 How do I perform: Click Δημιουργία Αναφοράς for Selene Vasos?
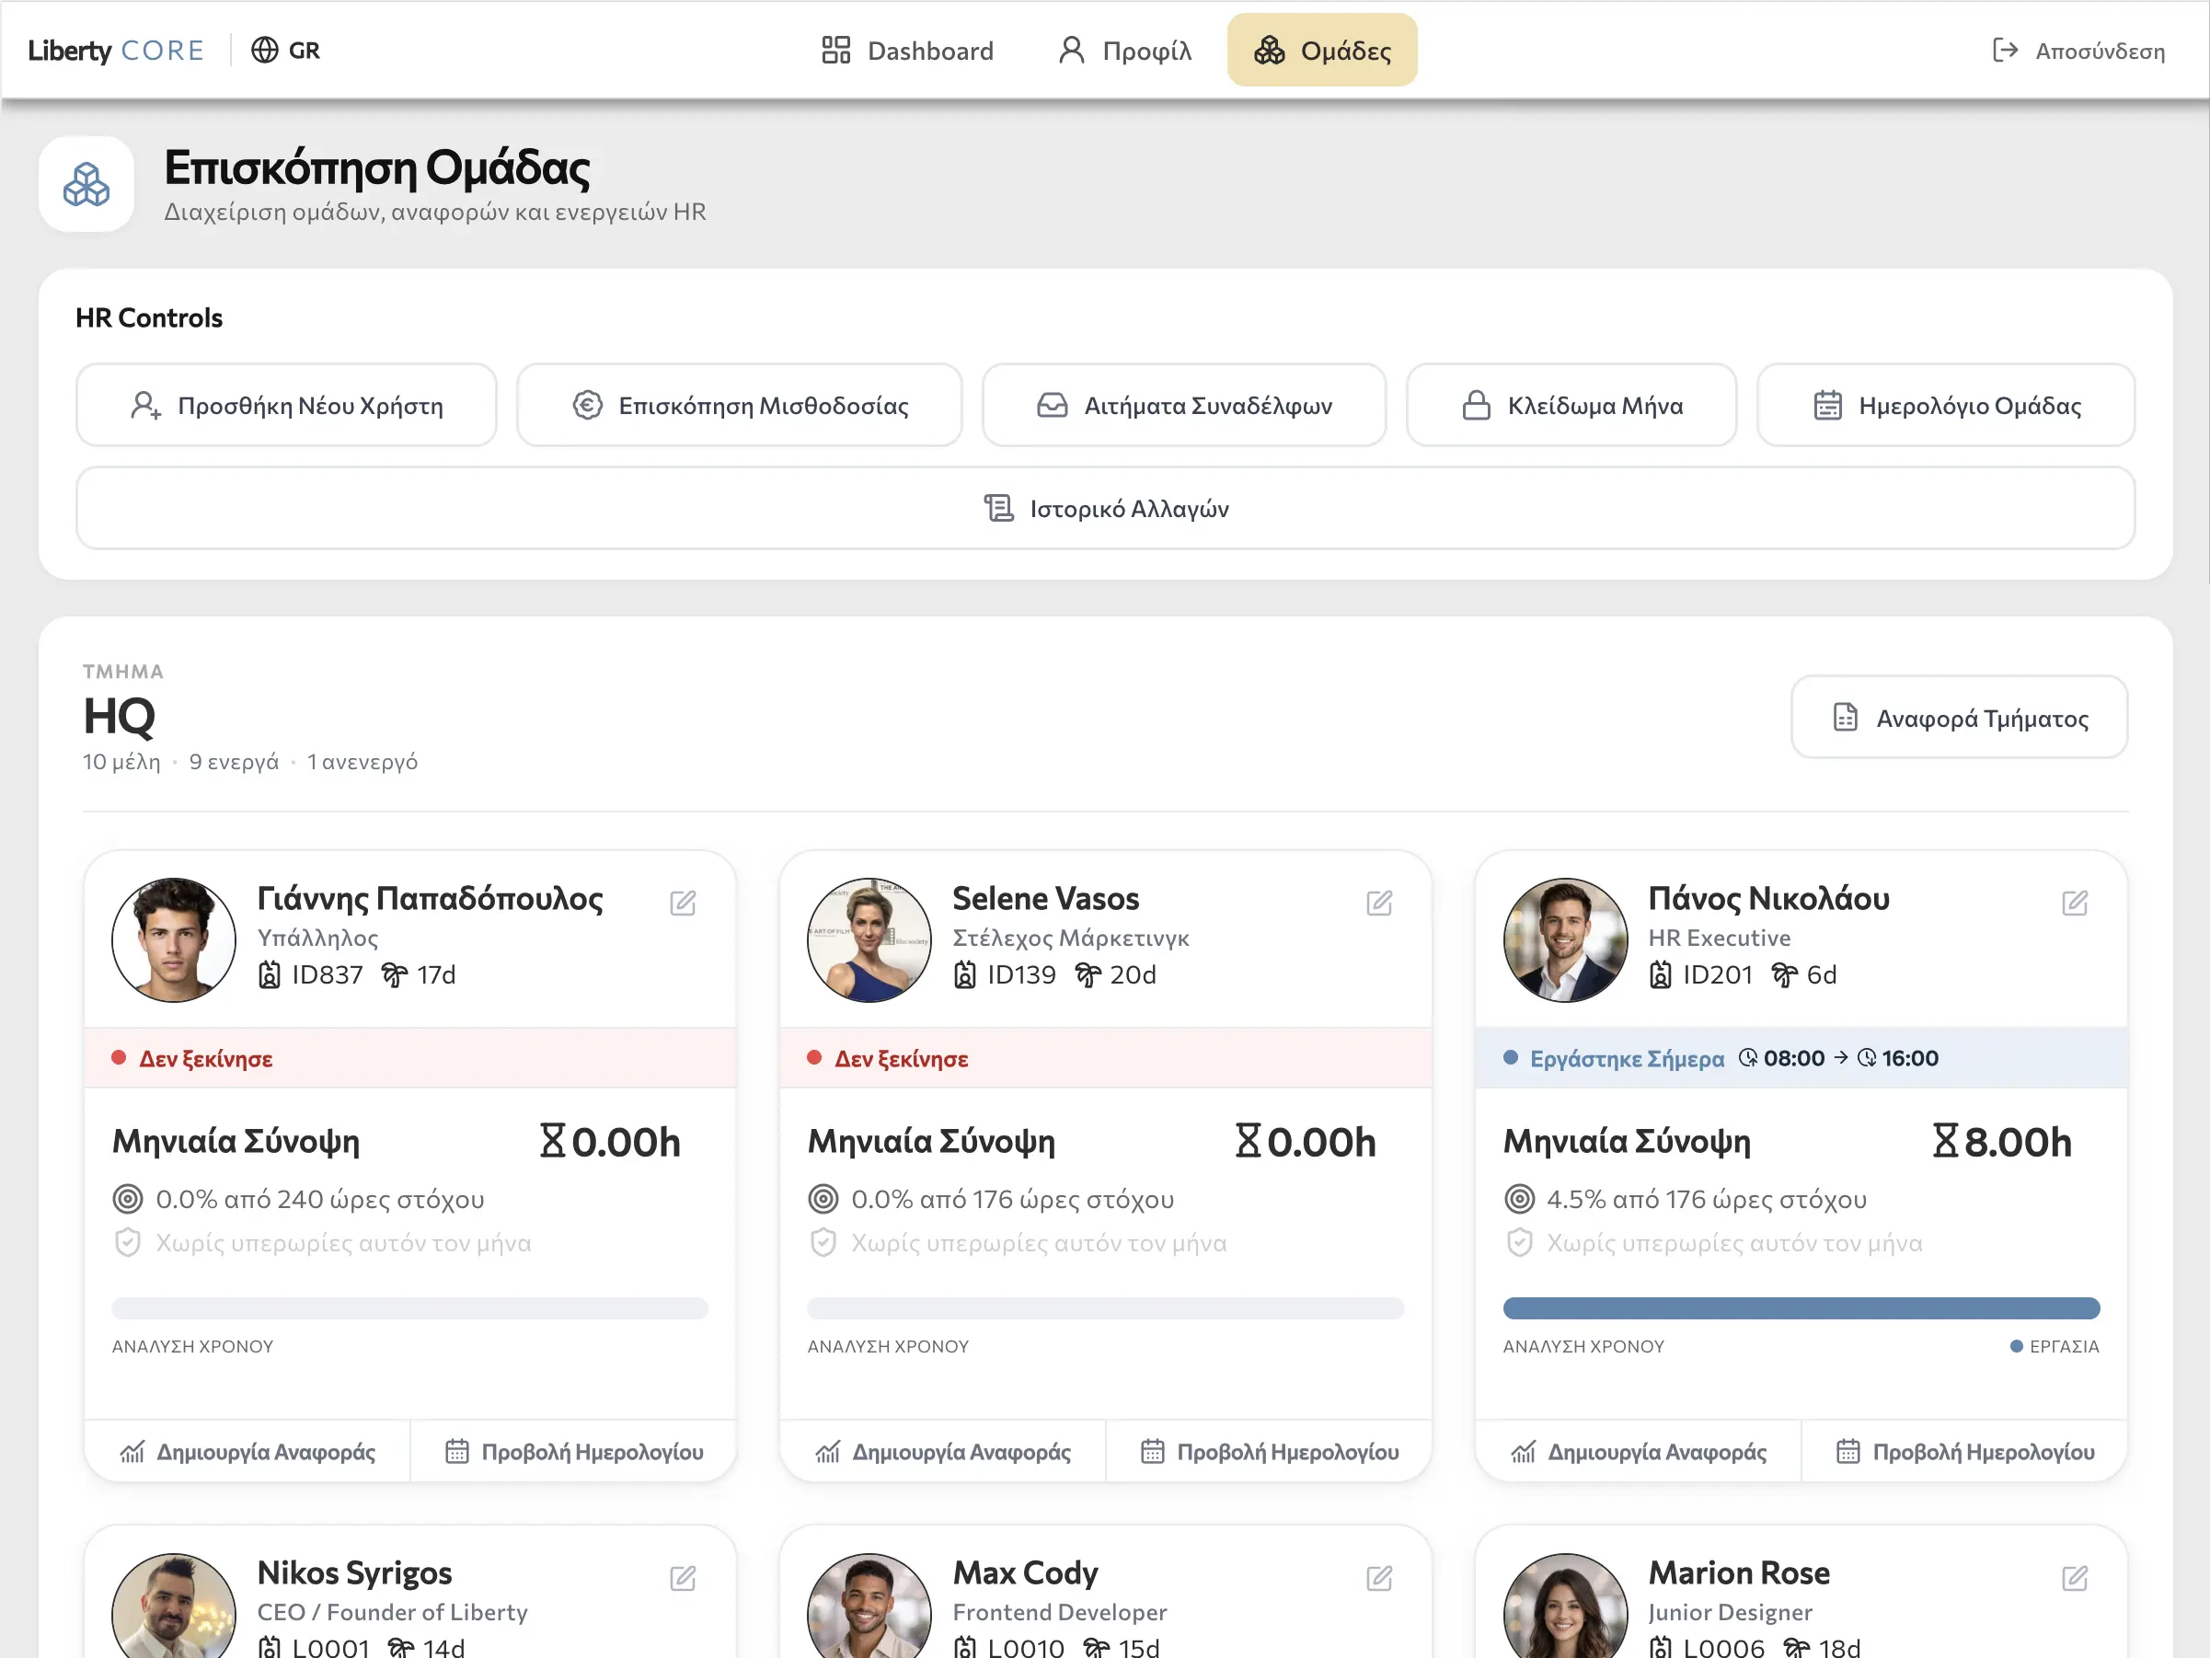pyautogui.click(x=943, y=1451)
